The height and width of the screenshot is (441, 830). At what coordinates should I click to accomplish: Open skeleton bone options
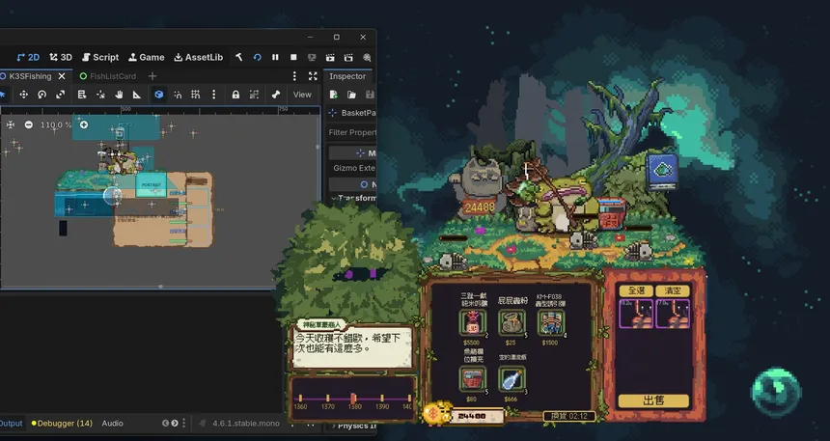tap(275, 95)
